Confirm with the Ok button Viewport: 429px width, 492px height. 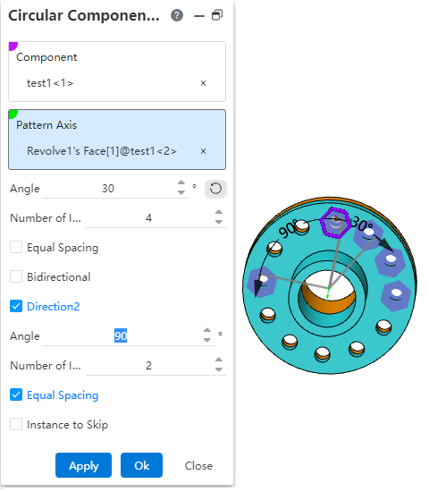click(141, 465)
